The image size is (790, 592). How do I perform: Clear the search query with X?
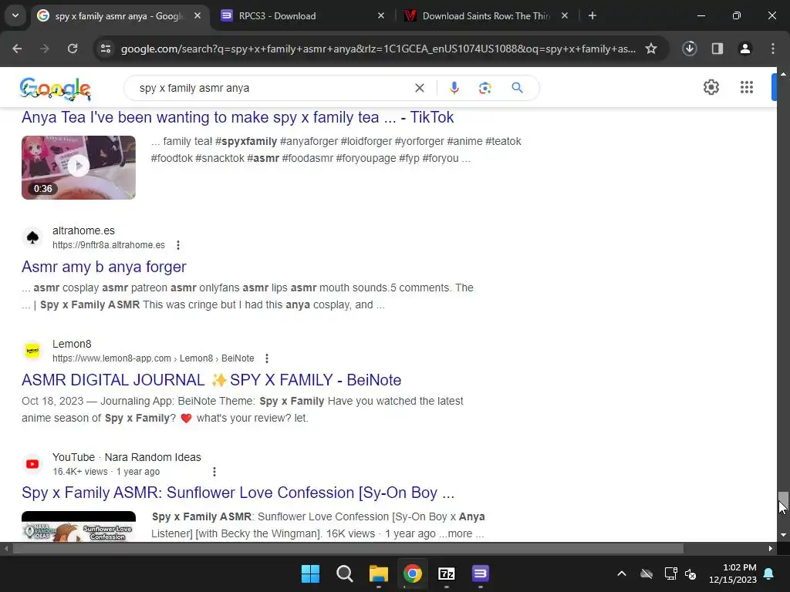(x=419, y=88)
